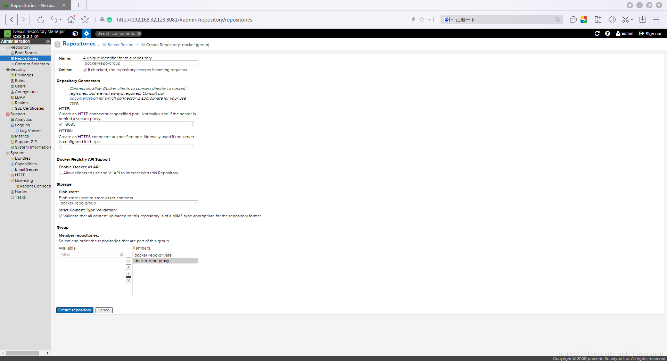The width and height of the screenshot is (667, 361).
Task: Collapse the Administration side panel
Action: pyautogui.click(x=48, y=41)
